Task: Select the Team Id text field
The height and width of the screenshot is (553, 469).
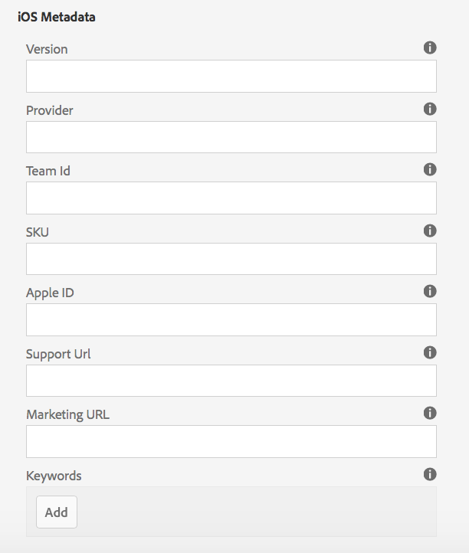Action: (x=231, y=198)
